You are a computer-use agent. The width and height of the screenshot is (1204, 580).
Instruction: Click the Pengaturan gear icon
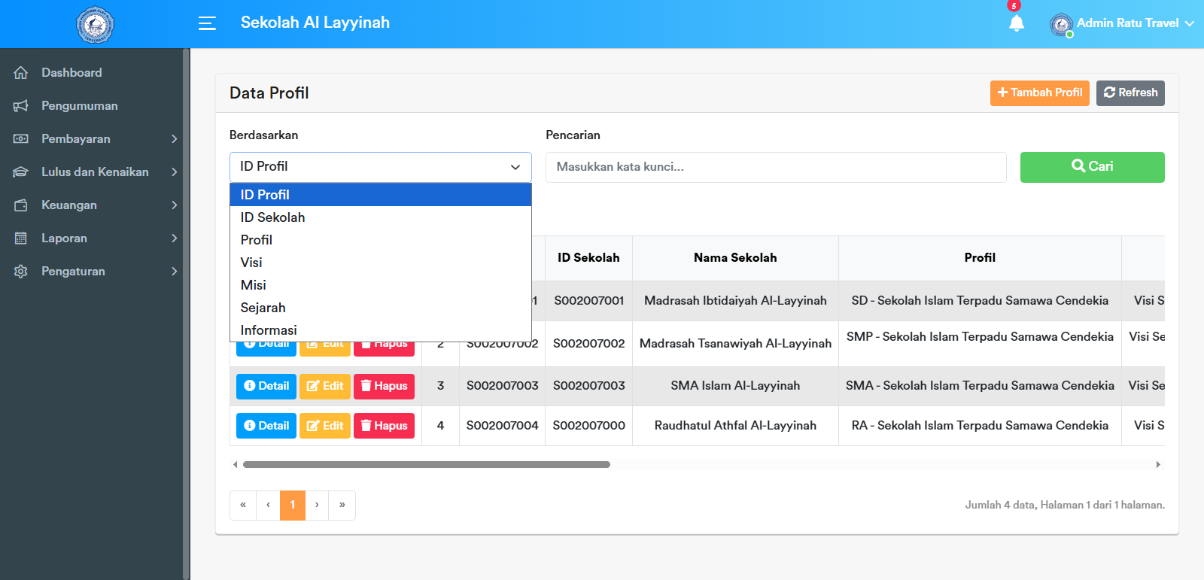click(21, 272)
